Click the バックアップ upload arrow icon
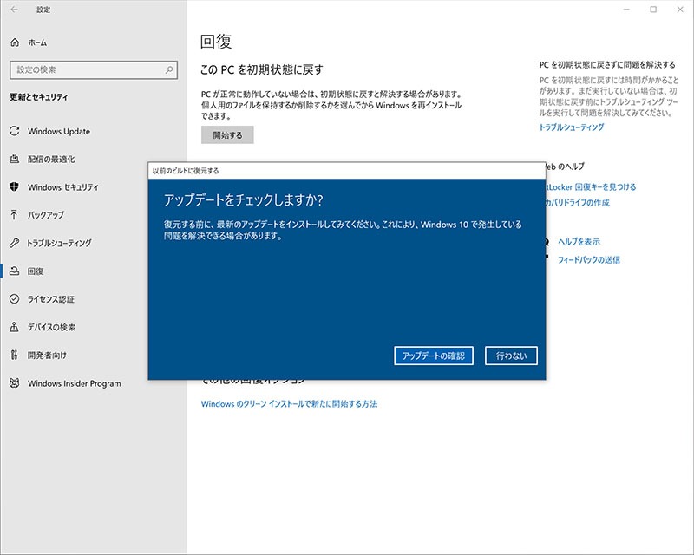694x555 pixels. (14, 215)
